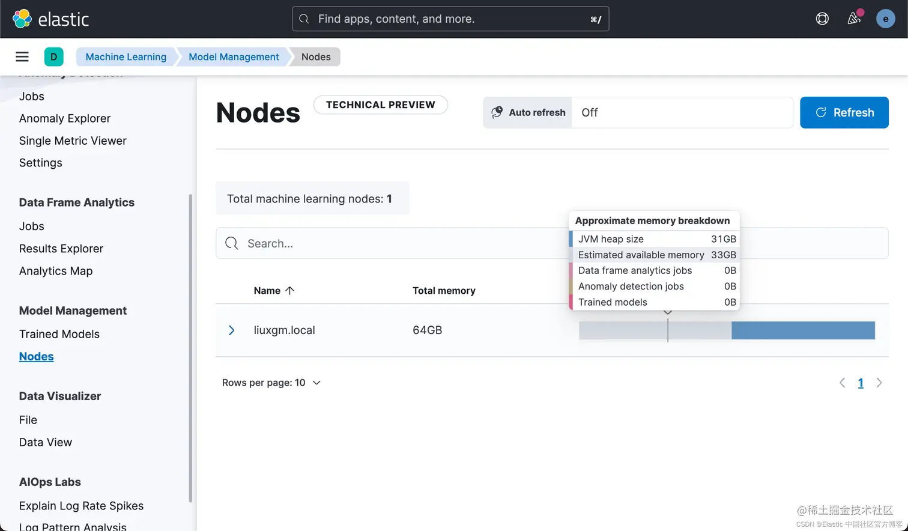The image size is (908, 531).
Task: Click the blue Refresh button
Action: (x=844, y=112)
